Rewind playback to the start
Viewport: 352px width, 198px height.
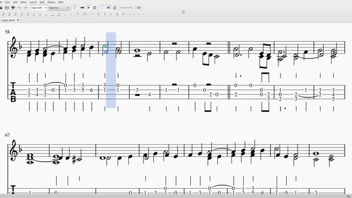pyautogui.click(x=82, y=8)
